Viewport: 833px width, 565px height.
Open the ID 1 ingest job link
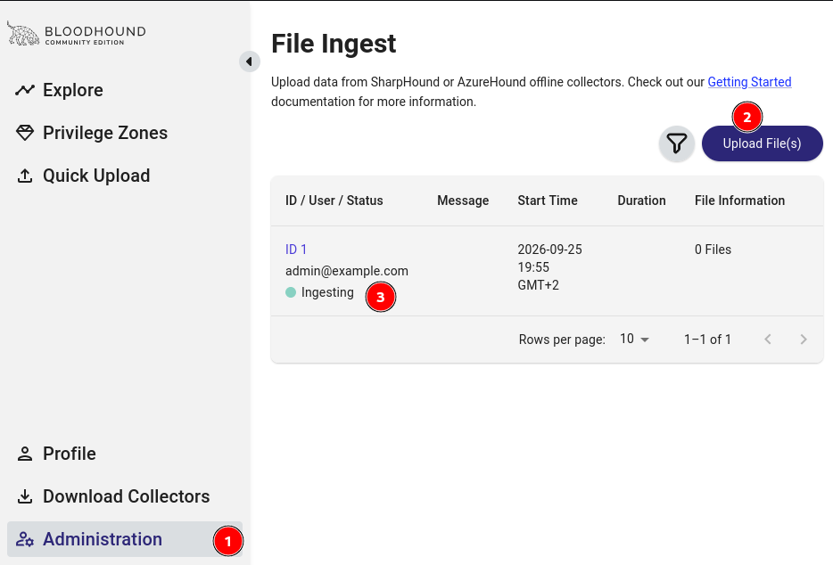[296, 249]
